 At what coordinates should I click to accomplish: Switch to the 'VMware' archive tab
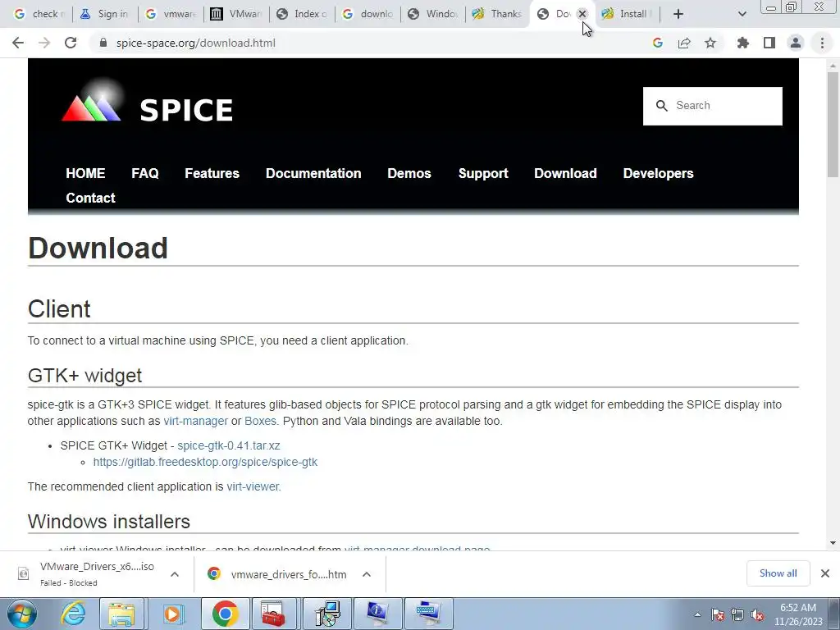[235, 14]
